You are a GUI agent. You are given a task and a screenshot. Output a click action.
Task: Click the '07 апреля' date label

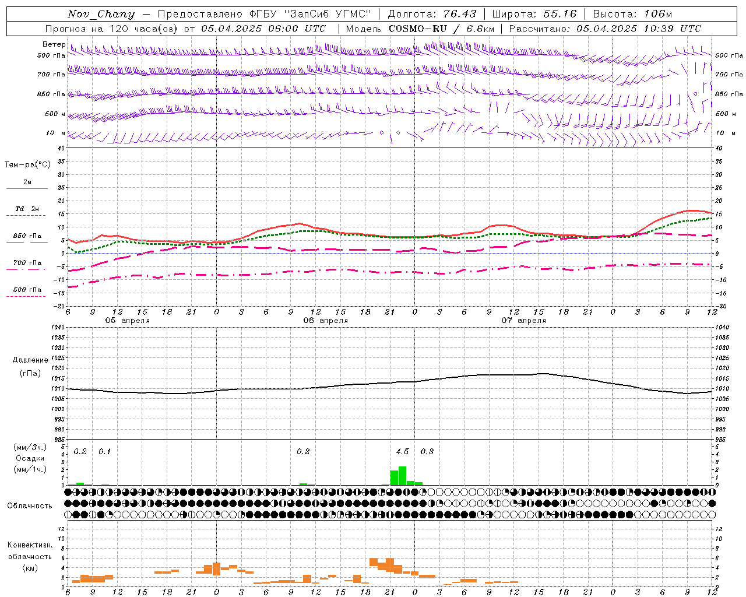(x=524, y=321)
